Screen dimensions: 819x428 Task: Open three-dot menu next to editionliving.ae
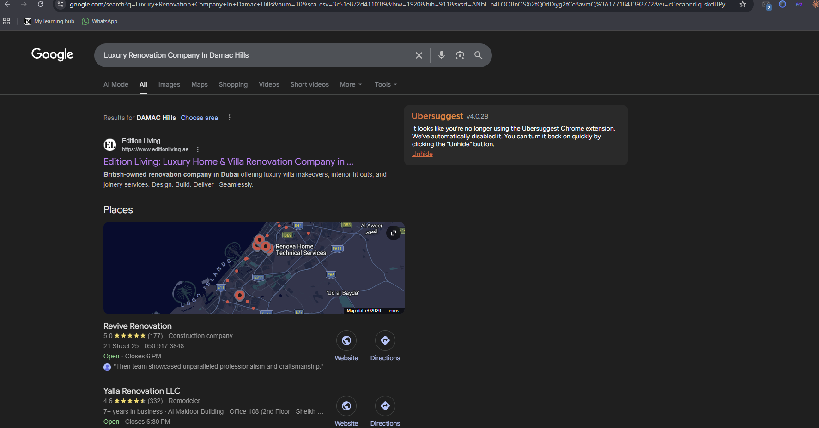(198, 149)
